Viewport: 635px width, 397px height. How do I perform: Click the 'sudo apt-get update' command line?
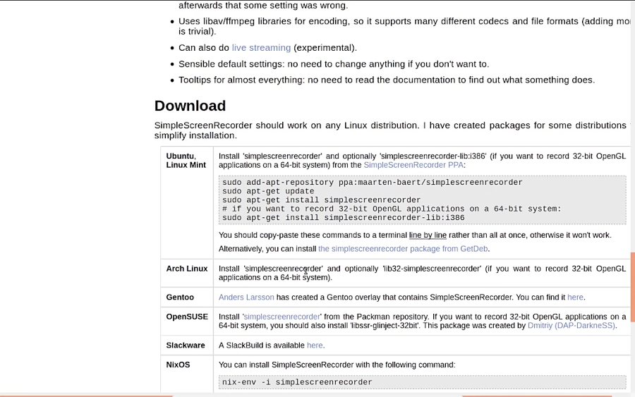tap(268, 191)
